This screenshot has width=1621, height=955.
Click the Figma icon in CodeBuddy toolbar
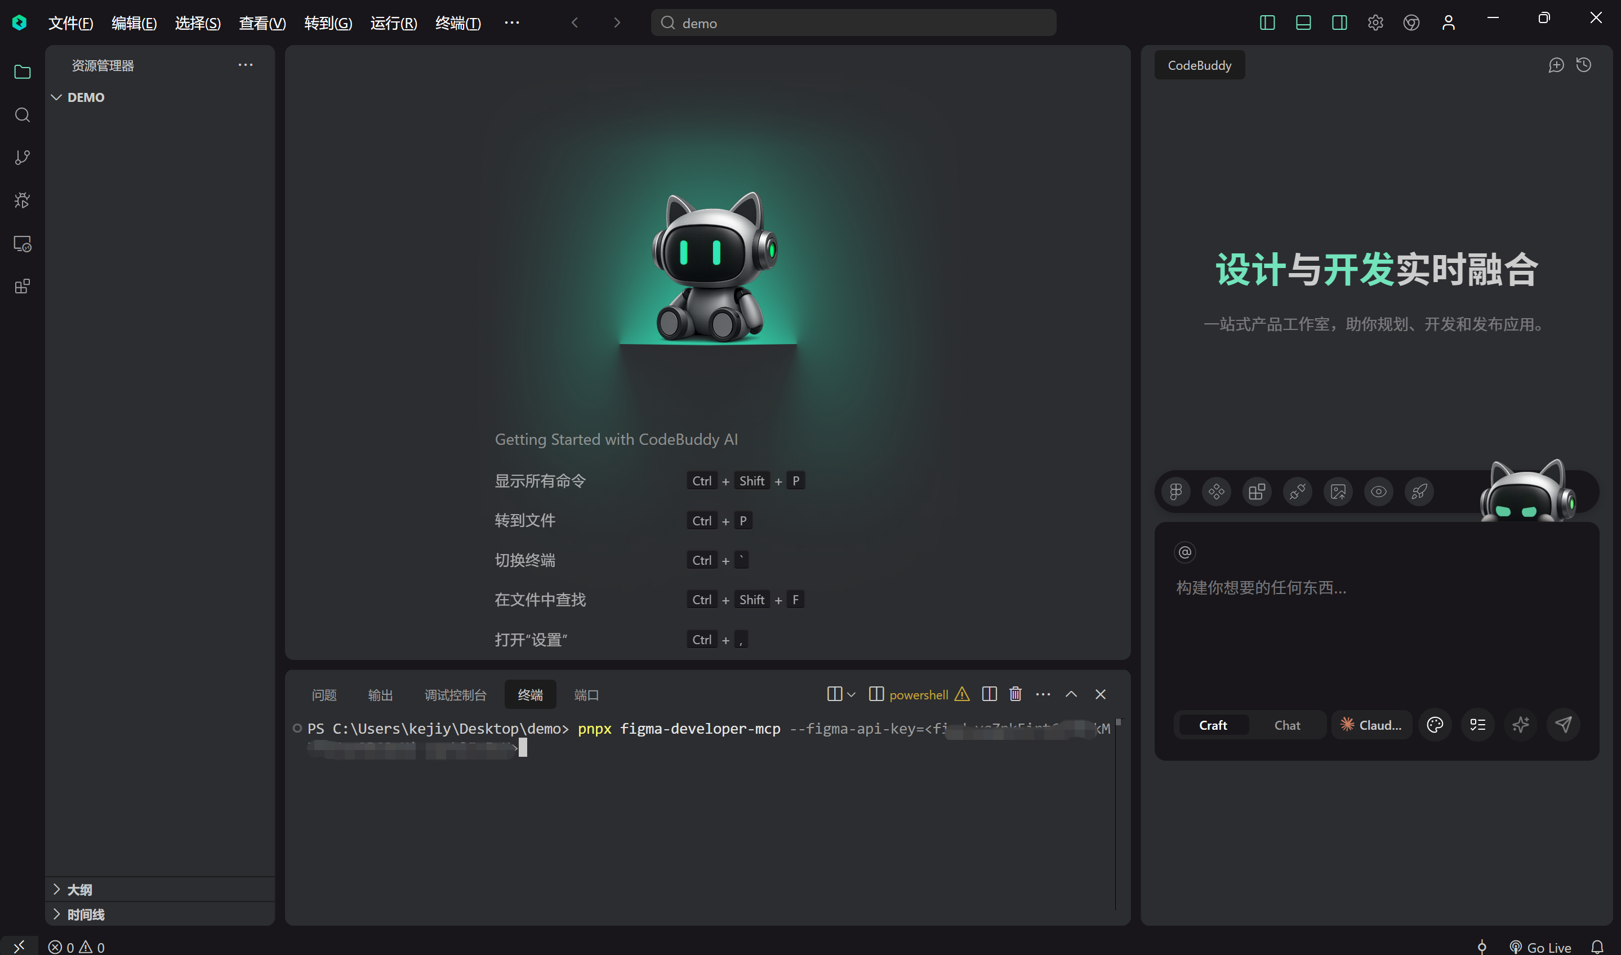pyautogui.click(x=1175, y=492)
